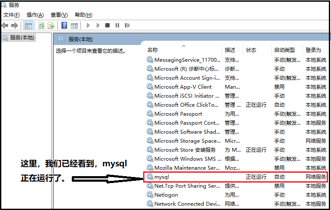Open the 查看(V) menu

[x=59, y=15]
